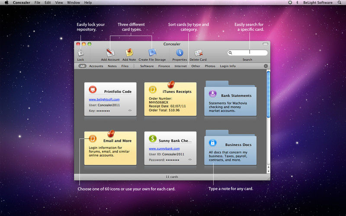Click the Add Note toolbar icon
This screenshot has width=346, height=216.
pos(129,53)
